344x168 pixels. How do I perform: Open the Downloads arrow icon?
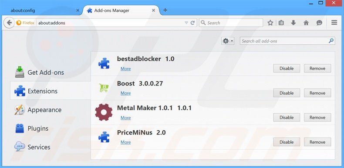pos(293,23)
